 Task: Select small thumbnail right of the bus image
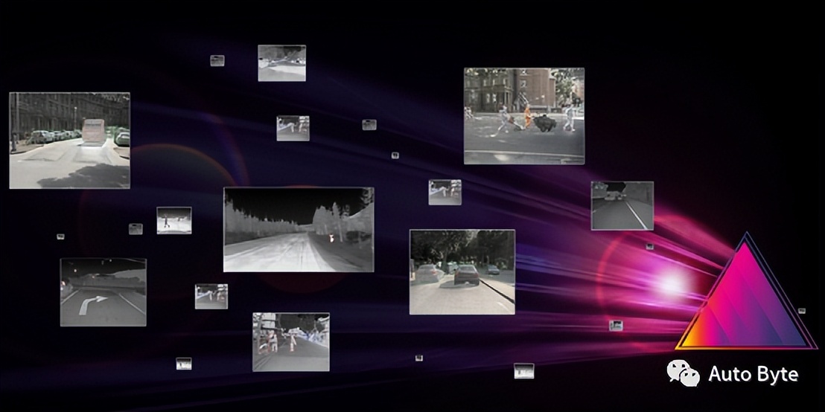coord(293,128)
